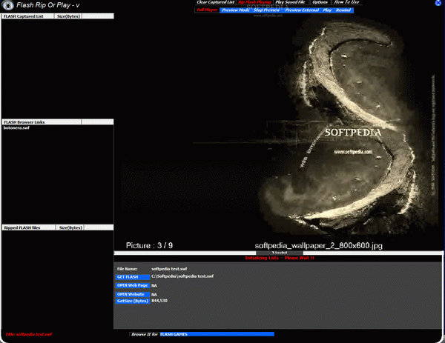Image resolution: width=445 pixels, height=343 pixels.
Task: Click the FLASH Captured List column header
Action: [28, 16]
